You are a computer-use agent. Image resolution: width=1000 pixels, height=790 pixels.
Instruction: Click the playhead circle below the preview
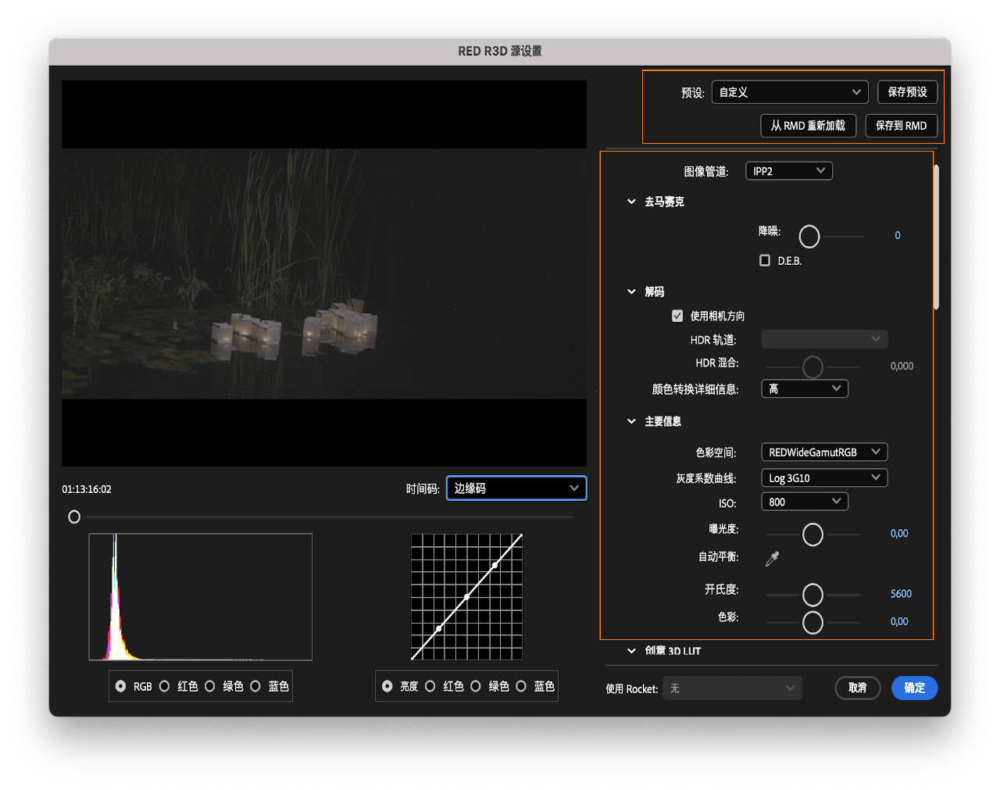74,517
